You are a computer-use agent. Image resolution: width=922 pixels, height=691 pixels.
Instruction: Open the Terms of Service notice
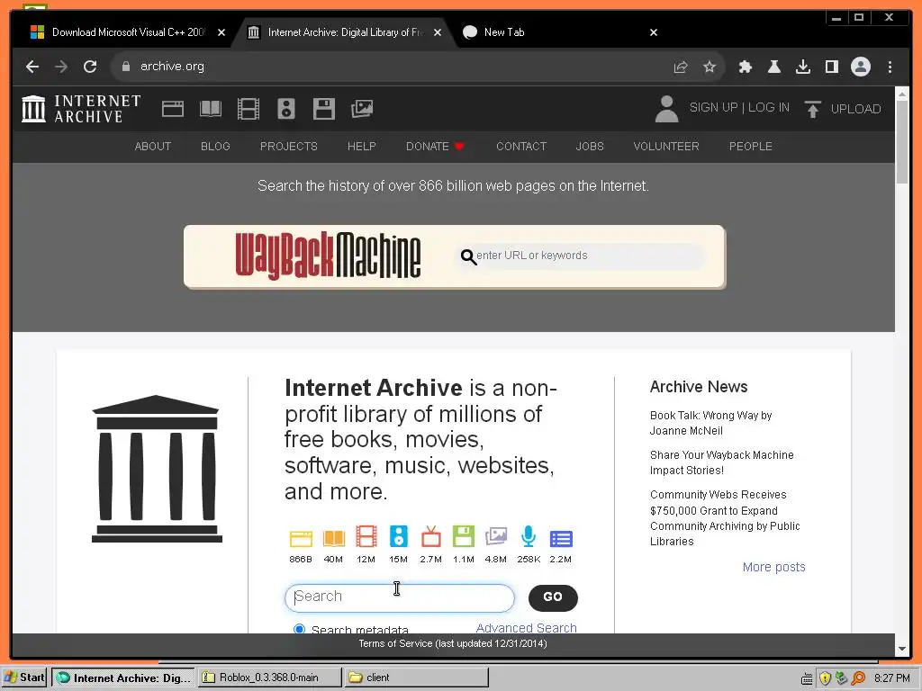[453, 643]
